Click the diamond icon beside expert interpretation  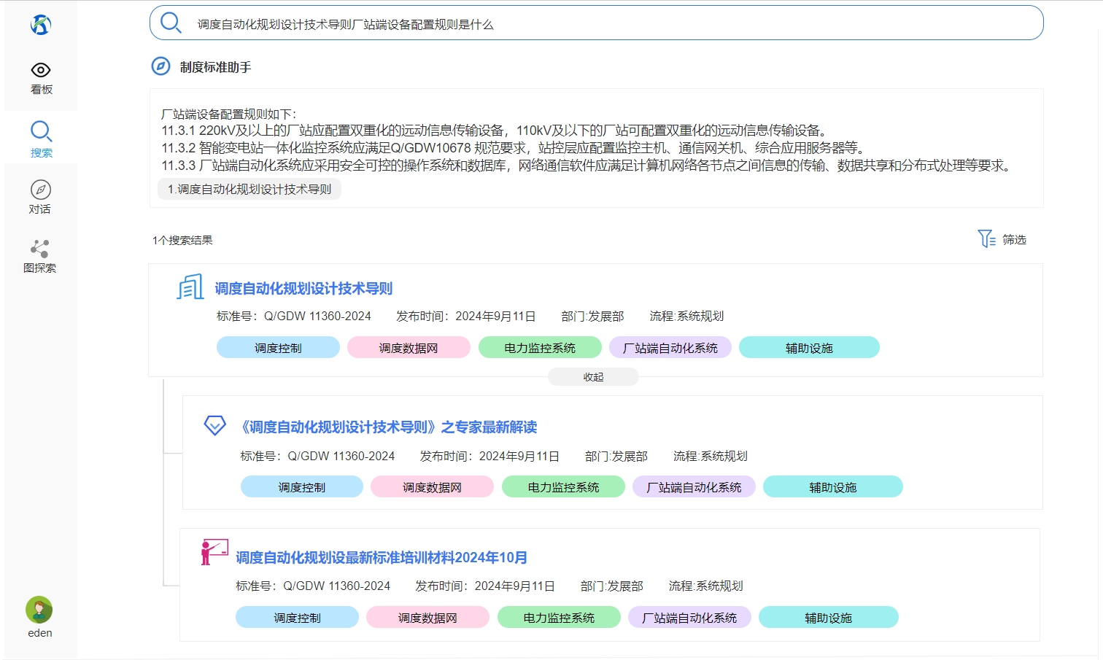214,425
